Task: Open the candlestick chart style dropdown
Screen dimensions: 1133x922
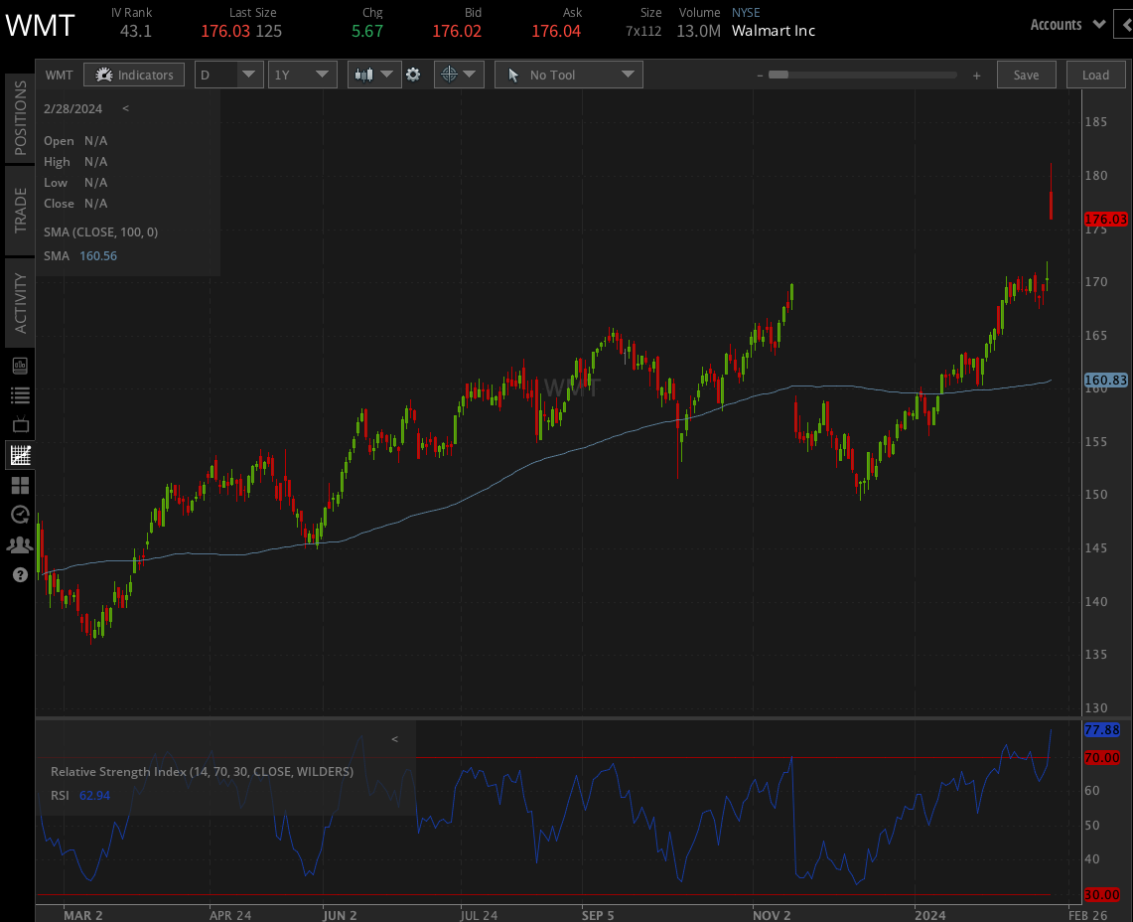Action: (373, 75)
